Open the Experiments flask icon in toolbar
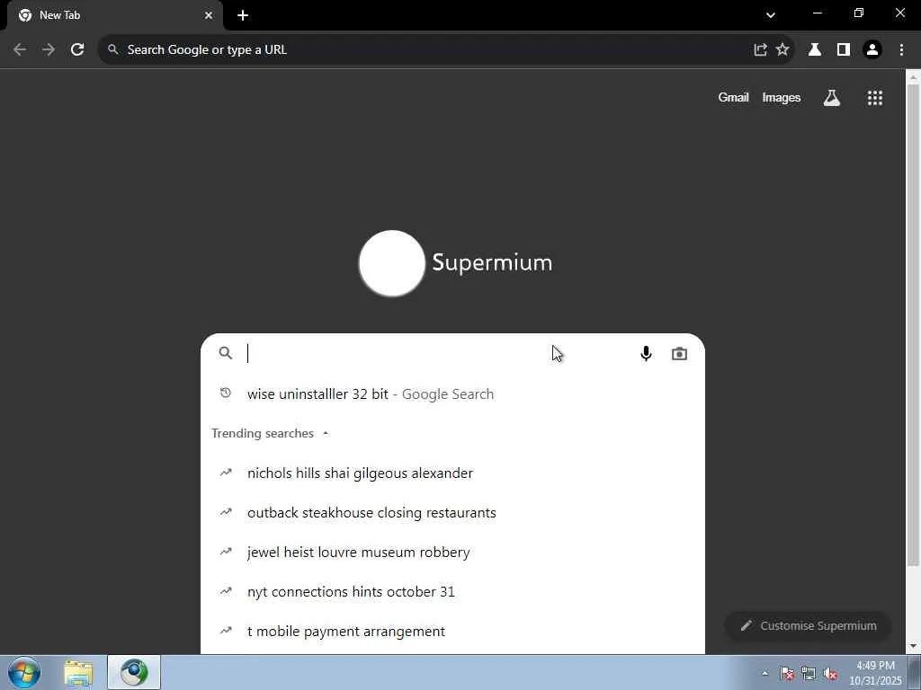This screenshot has width=921, height=690. coord(815,50)
